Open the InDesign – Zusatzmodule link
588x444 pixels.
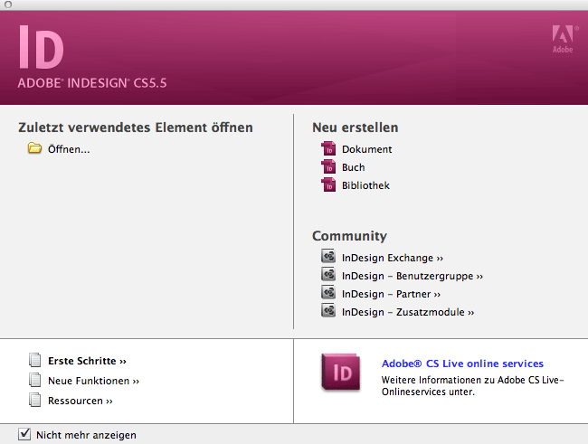(408, 312)
